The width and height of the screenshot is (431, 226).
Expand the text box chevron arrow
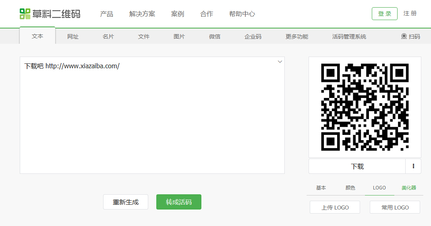[x=280, y=62]
